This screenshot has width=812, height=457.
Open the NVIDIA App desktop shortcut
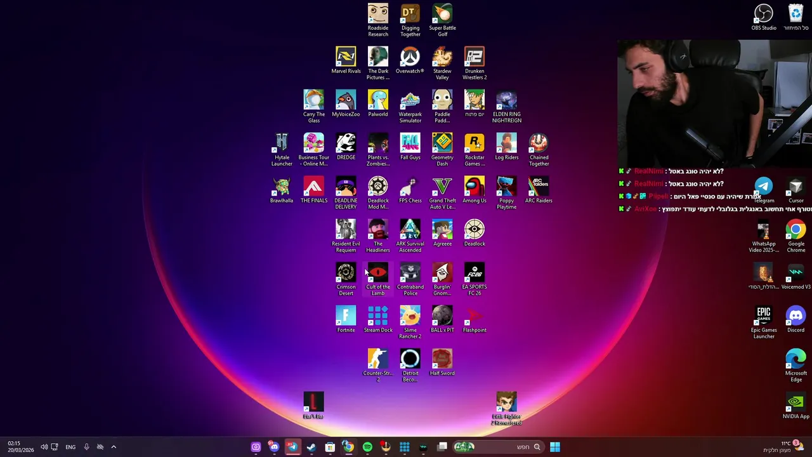[x=796, y=406]
